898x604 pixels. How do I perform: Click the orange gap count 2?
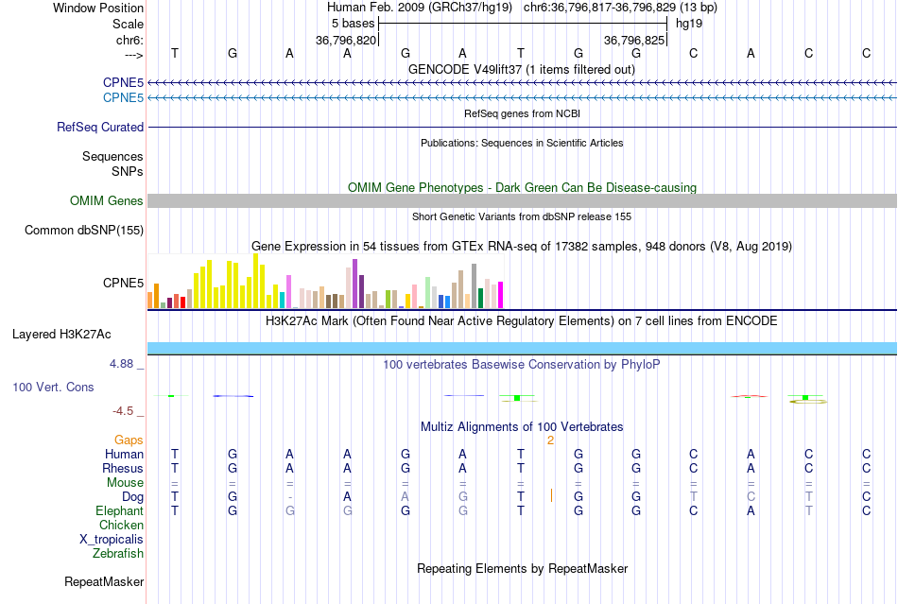550,440
